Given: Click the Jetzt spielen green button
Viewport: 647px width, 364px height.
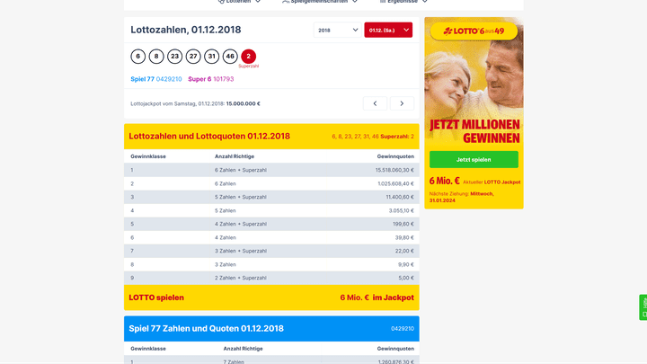Looking at the screenshot, I should coord(474,160).
